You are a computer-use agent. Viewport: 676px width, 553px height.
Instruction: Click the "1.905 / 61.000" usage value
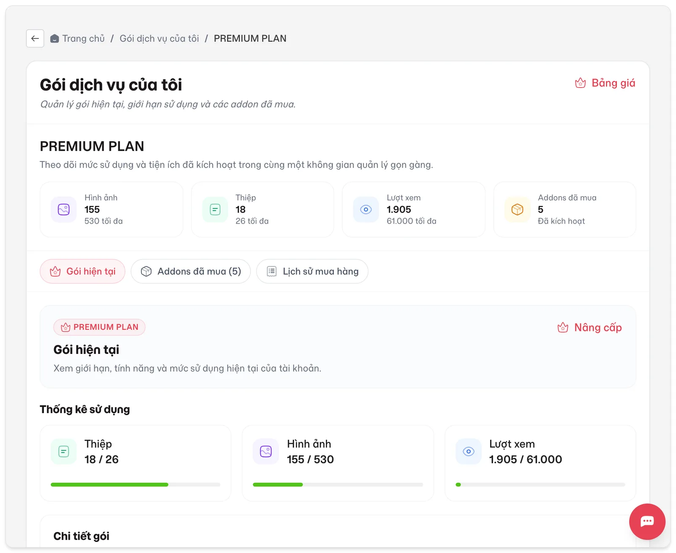pyautogui.click(x=526, y=459)
